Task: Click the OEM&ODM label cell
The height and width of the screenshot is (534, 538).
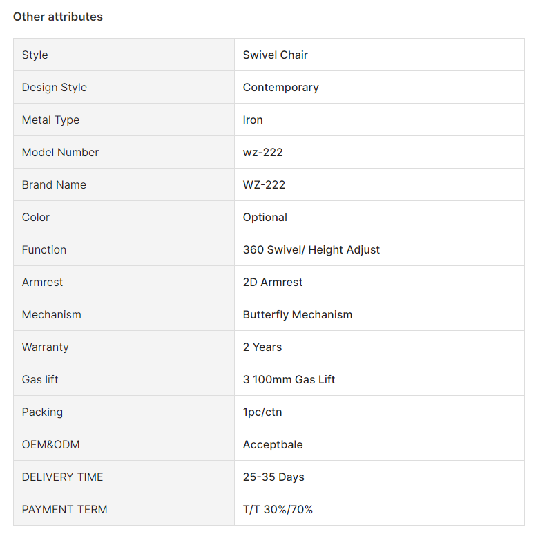Action: click(x=124, y=444)
